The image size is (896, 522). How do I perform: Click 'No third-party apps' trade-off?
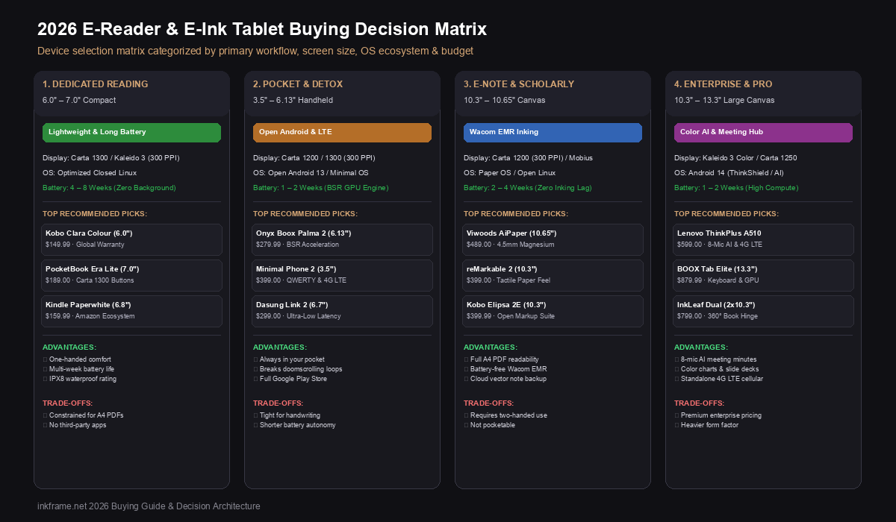click(78, 425)
